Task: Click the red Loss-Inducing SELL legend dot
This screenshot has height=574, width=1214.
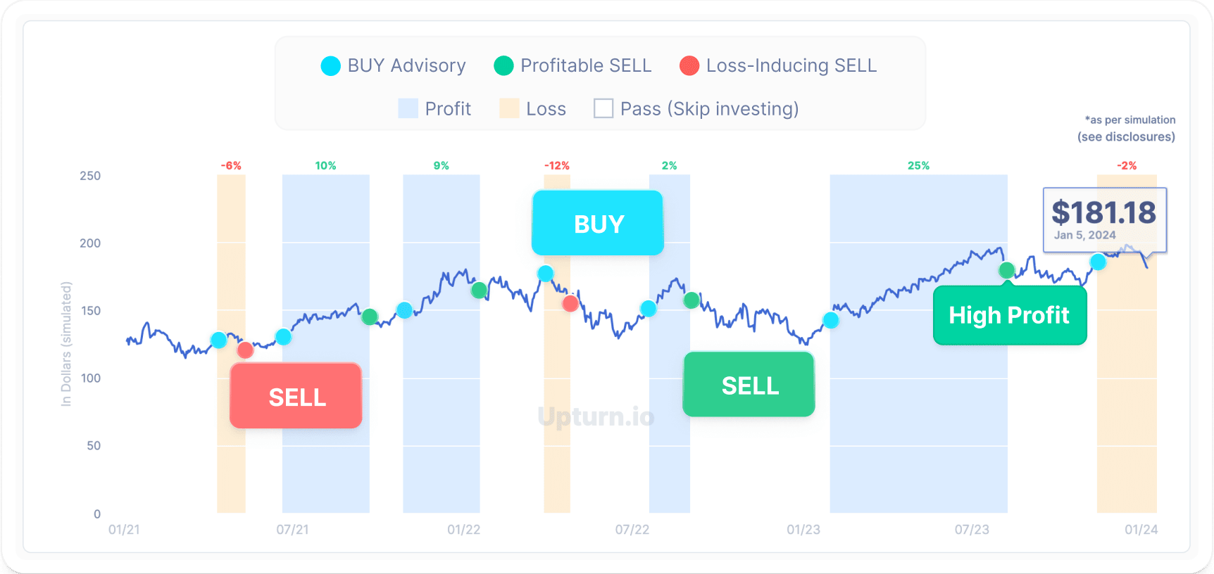Action: (x=689, y=66)
